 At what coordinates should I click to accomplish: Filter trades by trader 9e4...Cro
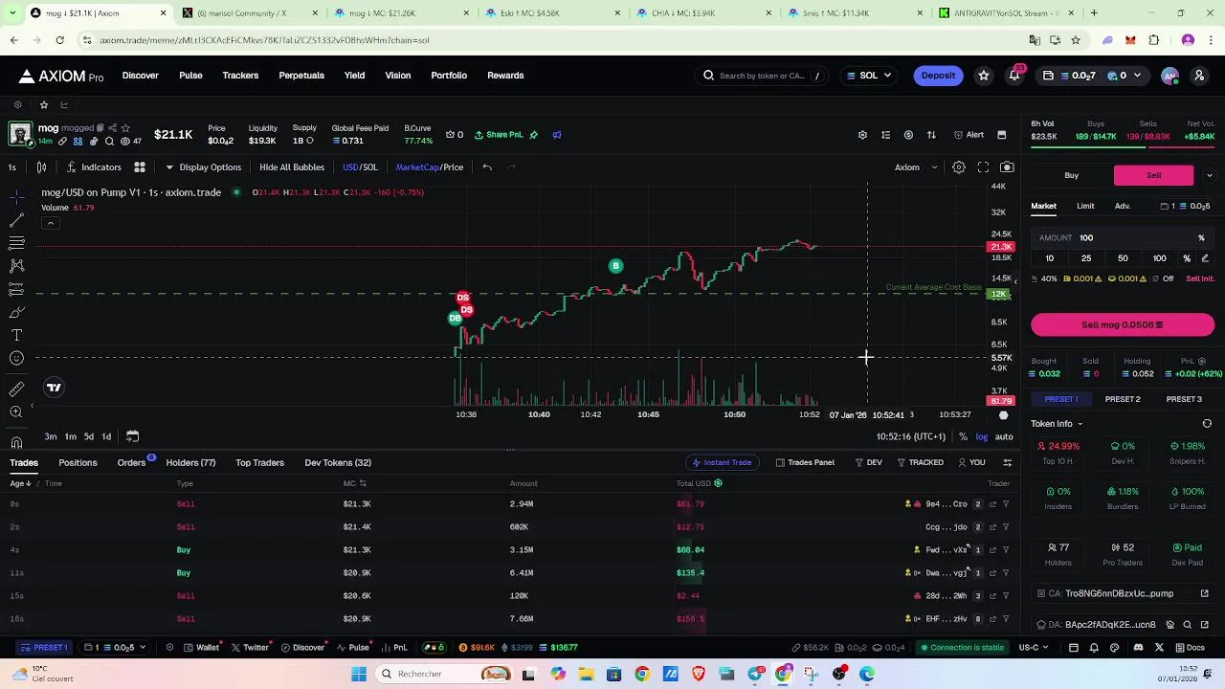(x=1006, y=504)
